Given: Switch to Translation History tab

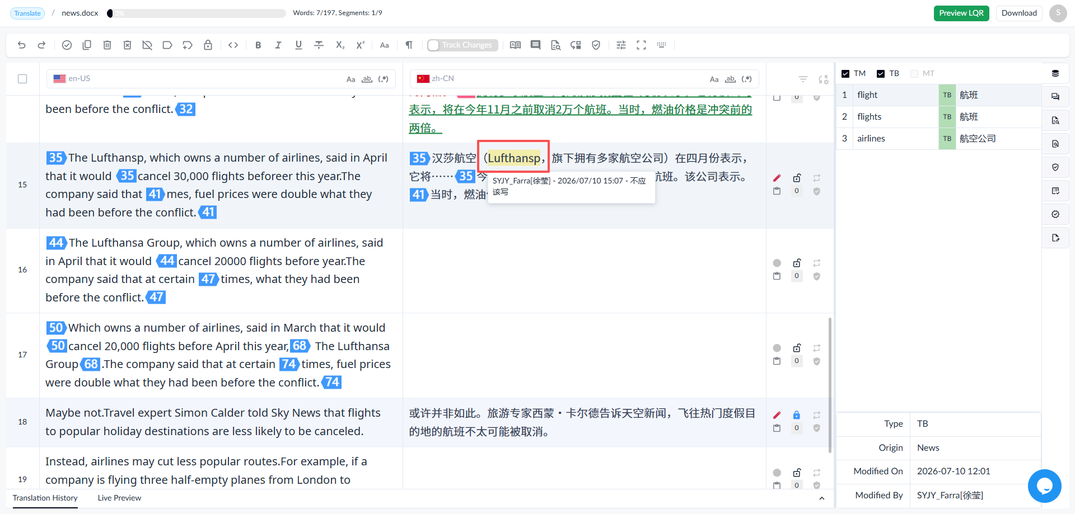Looking at the screenshot, I should [45, 498].
